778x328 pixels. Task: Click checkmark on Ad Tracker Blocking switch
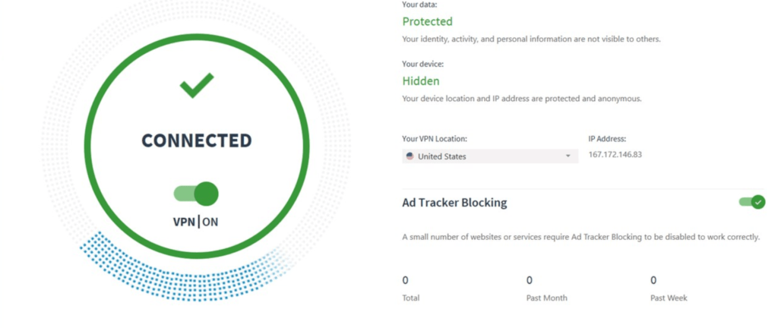tap(757, 202)
